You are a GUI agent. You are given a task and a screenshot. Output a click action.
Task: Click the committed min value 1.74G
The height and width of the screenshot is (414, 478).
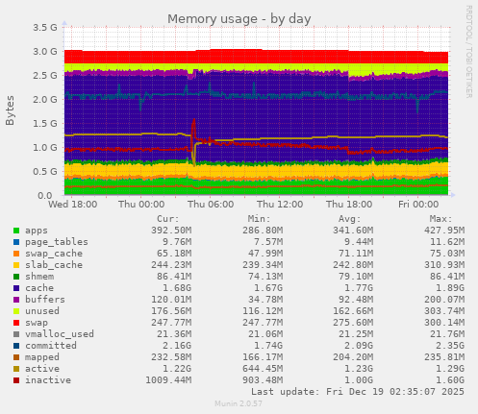point(268,346)
